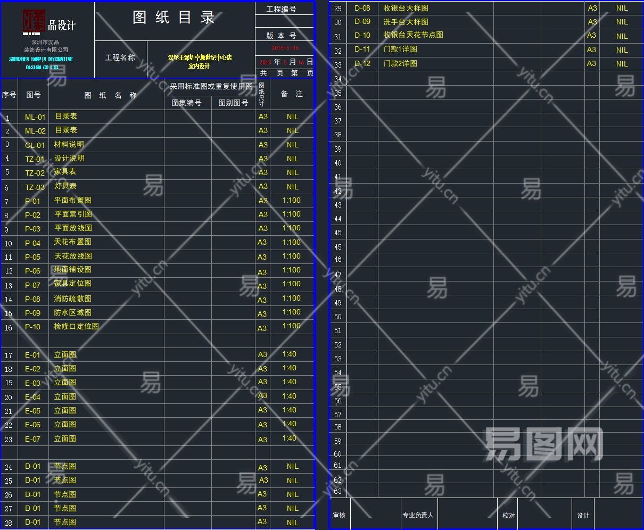Click the Hanpin company logo mark
This screenshot has height=530, width=644.
(x=34, y=21)
